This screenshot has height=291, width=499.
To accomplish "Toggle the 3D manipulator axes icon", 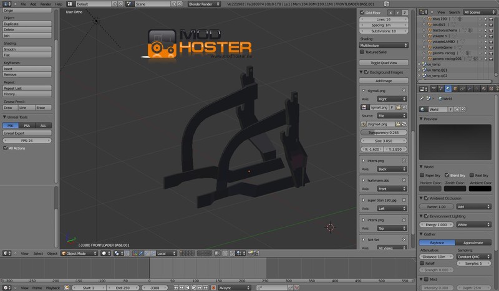I will click(x=135, y=254).
